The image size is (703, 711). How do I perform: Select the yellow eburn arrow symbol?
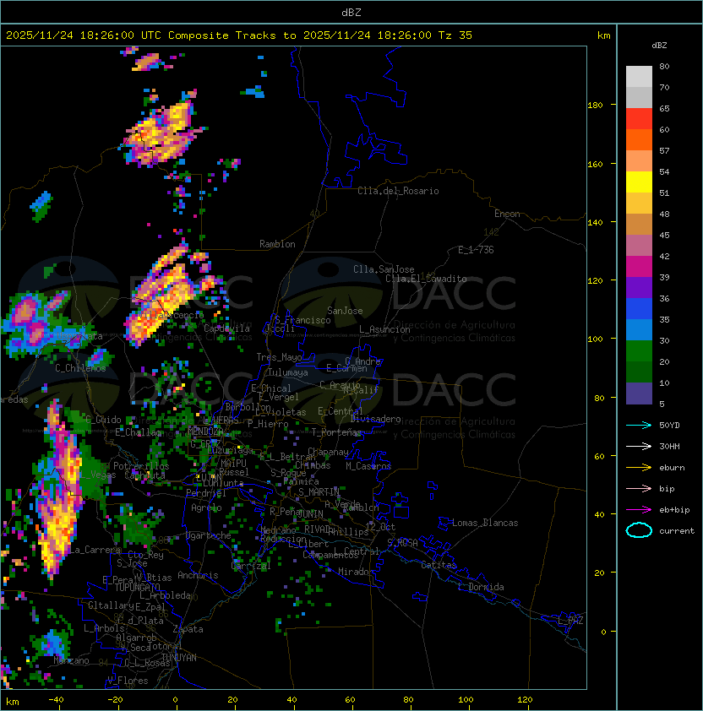[639, 468]
